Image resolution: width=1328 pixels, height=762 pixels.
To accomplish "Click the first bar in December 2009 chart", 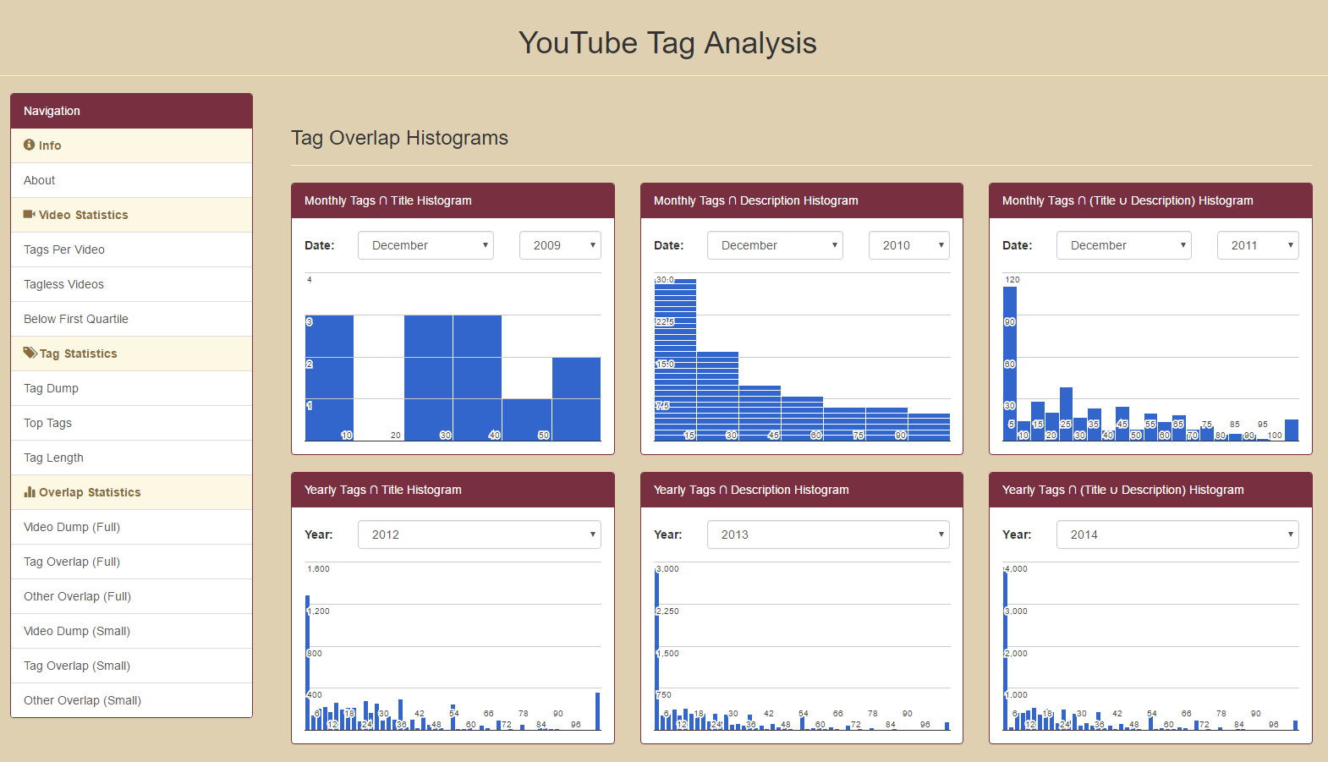I will tap(329, 378).
